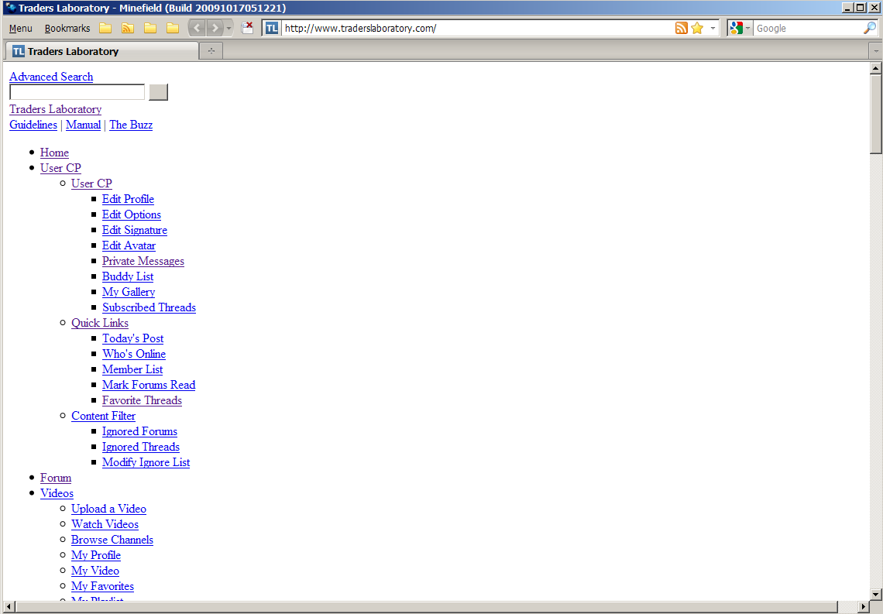Click the vertical scrollbar down arrow

[x=876, y=594]
